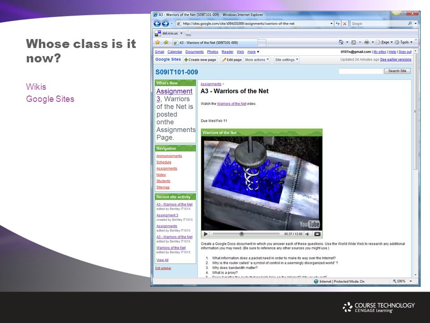Open the Help link
Screen dimensions: 430x323
point(392,52)
